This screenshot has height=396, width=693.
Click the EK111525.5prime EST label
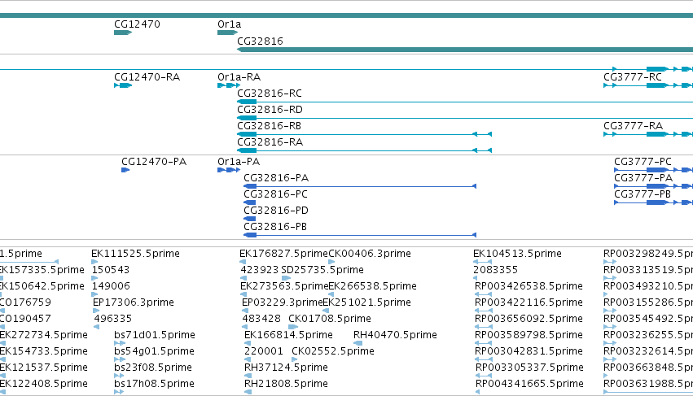[136, 254]
